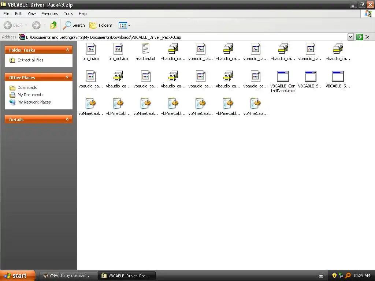Click the Back navigation button
Image resolution: width=375 pixels, height=281 pixels.
coord(12,25)
